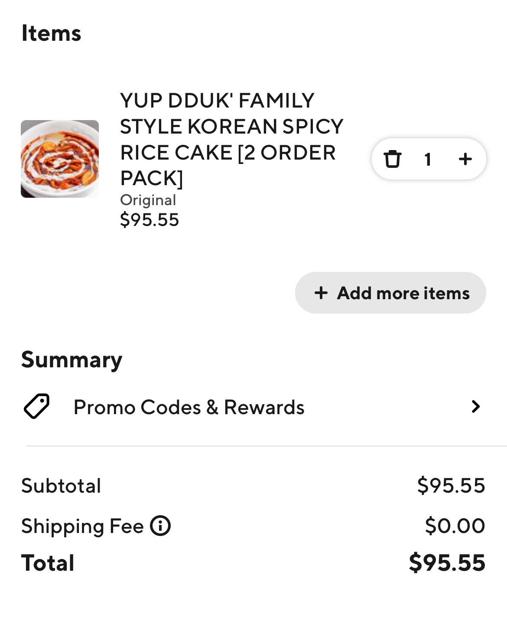The width and height of the screenshot is (507, 621).
Task: Select the YUP DDUK product title
Action: [231, 139]
